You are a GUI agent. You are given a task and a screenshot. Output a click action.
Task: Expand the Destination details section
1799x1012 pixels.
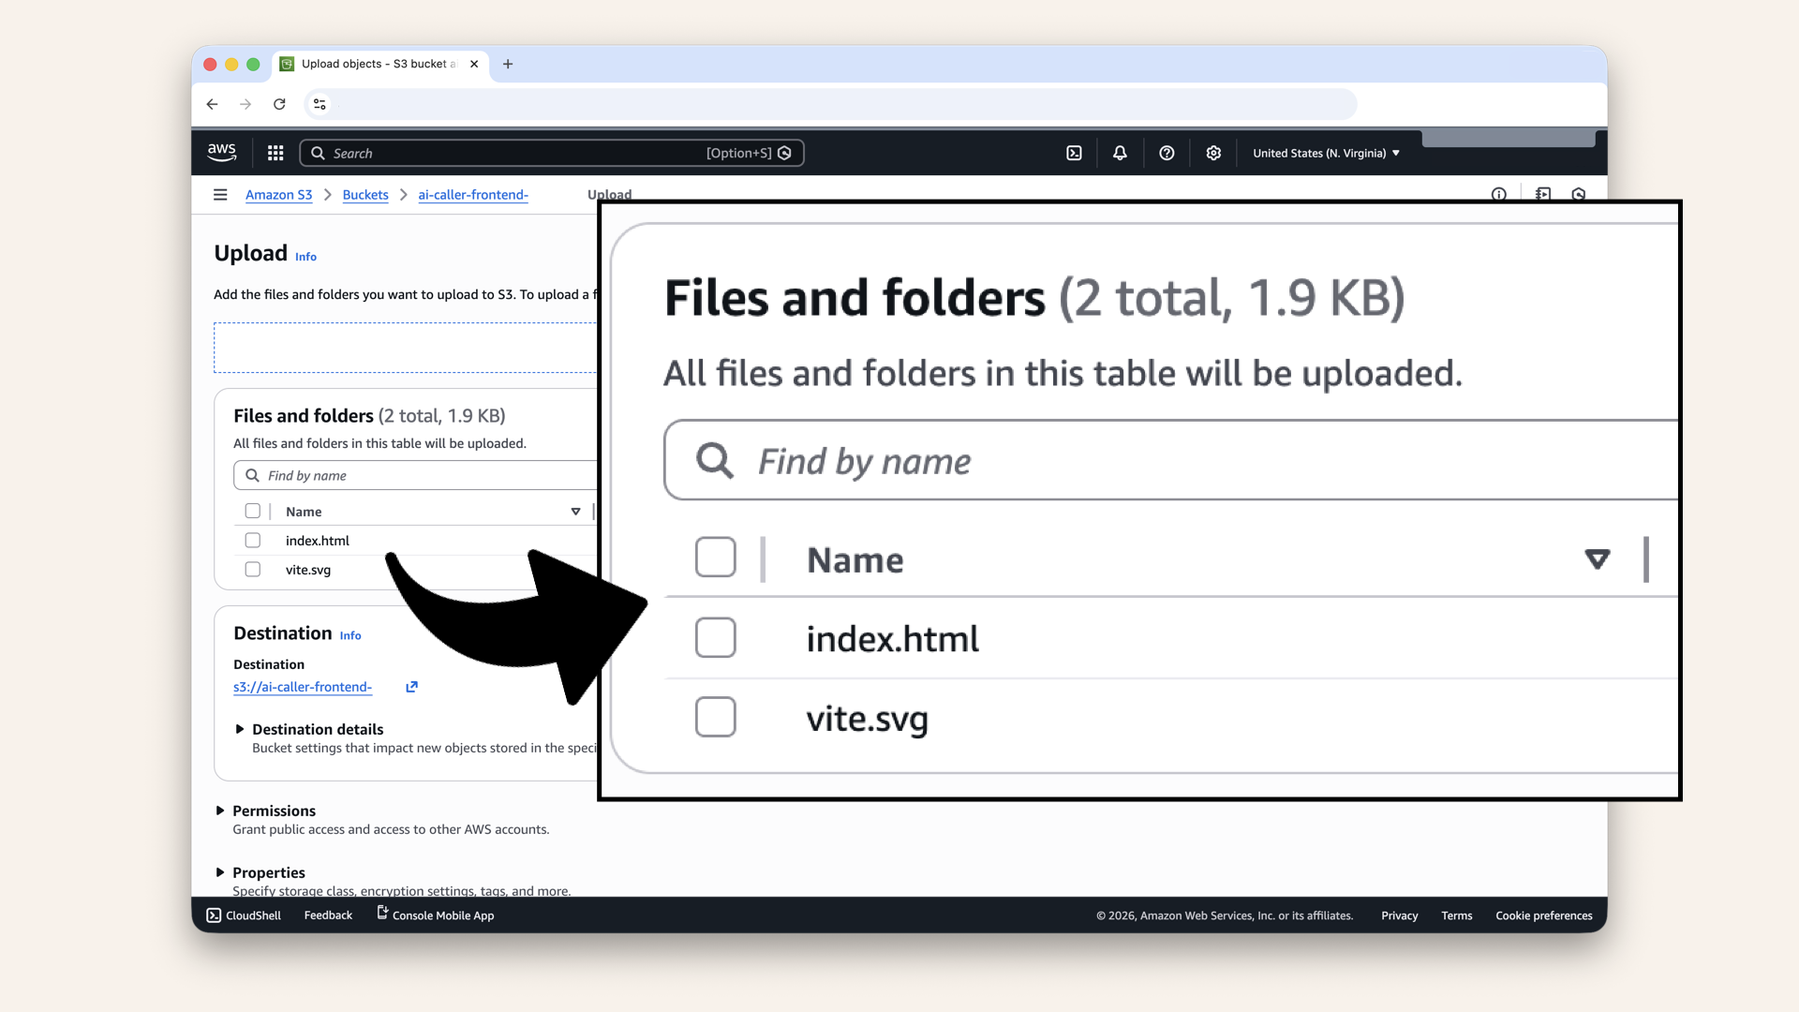pyautogui.click(x=240, y=729)
